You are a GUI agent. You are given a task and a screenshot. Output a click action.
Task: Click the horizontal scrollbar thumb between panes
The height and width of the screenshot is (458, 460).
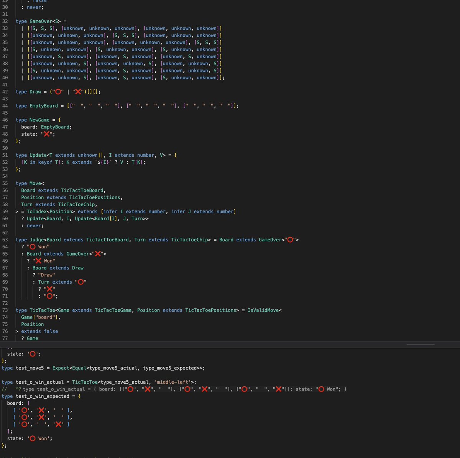[x=421, y=345]
